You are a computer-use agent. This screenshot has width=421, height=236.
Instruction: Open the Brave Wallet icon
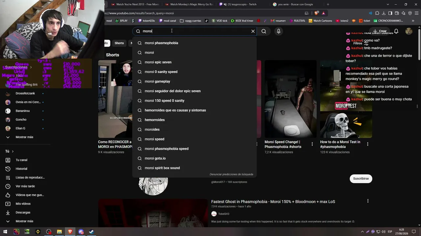397,13
